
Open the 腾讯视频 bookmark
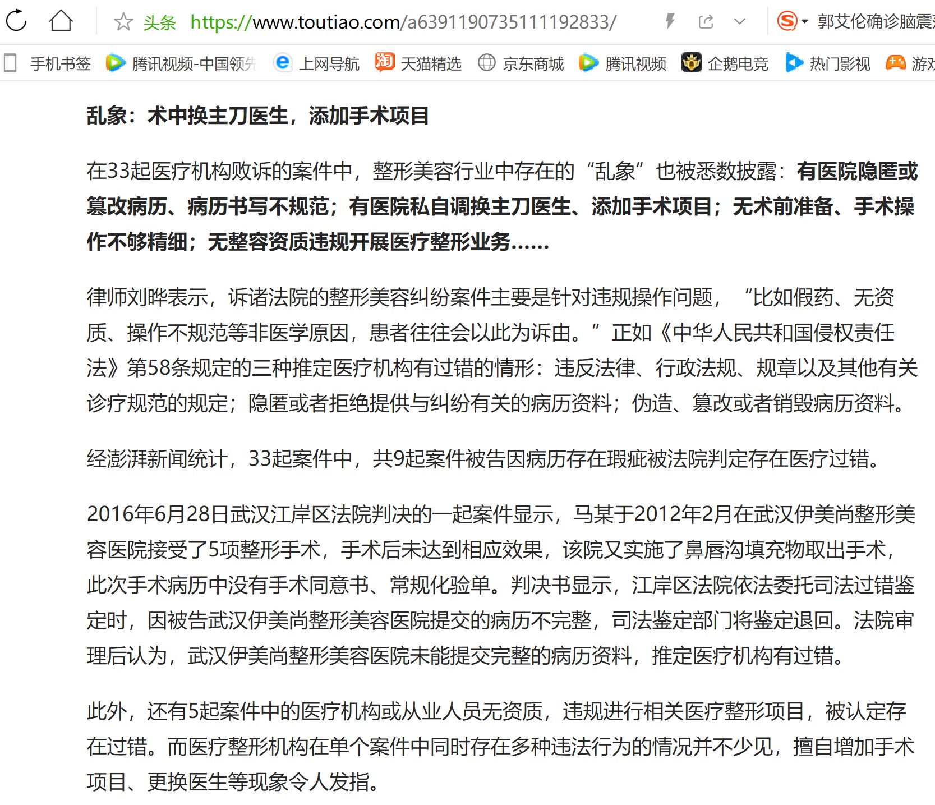pyautogui.click(x=636, y=63)
